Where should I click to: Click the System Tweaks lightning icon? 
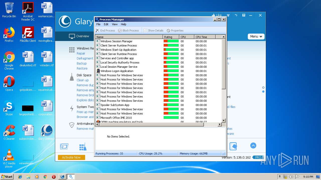click(x=72, y=108)
